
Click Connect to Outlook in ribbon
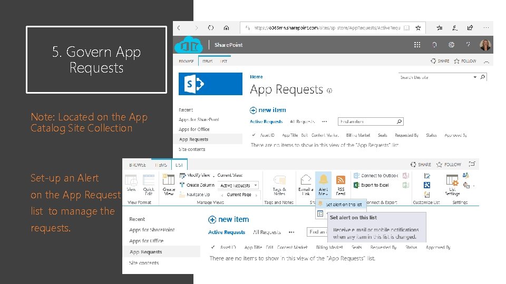[376, 176]
